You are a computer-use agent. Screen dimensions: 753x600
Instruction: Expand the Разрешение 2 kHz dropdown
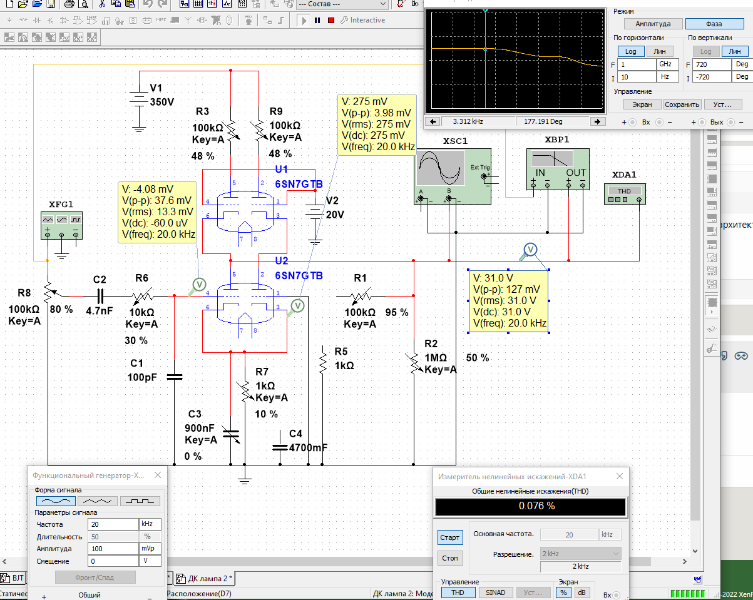click(580, 554)
